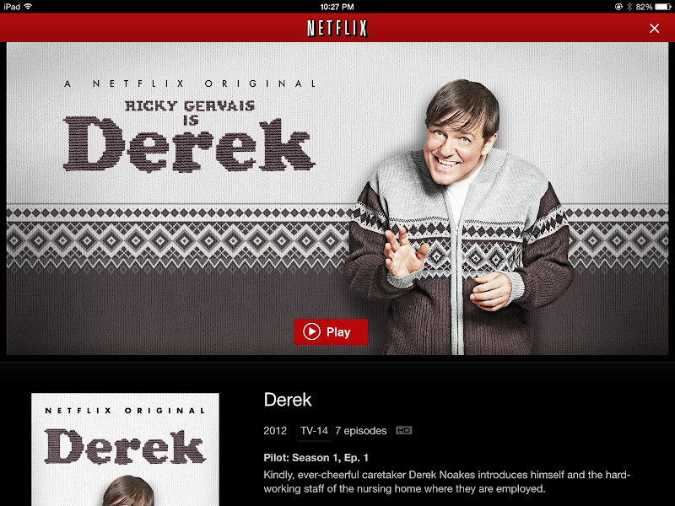
Task: Tap the circular play triangle icon
Action: (x=311, y=331)
